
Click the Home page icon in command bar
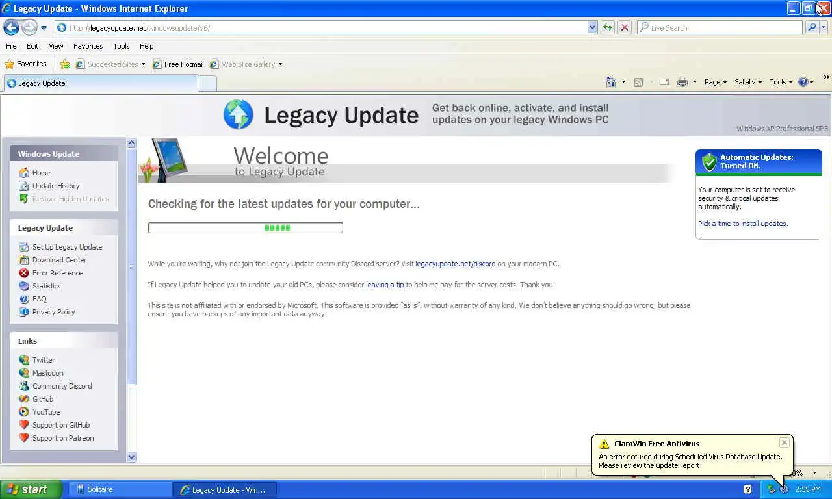click(x=610, y=82)
